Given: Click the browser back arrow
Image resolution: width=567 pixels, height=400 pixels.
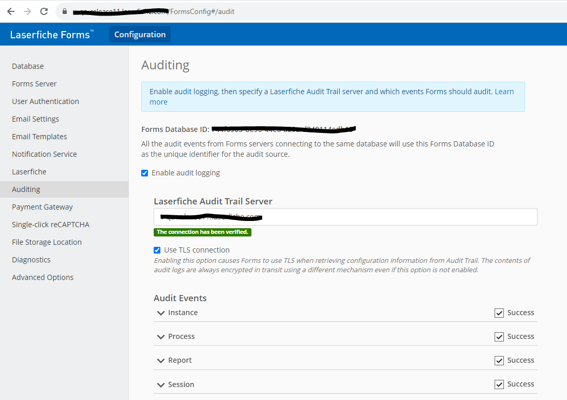Looking at the screenshot, I should tap(11, 11).
